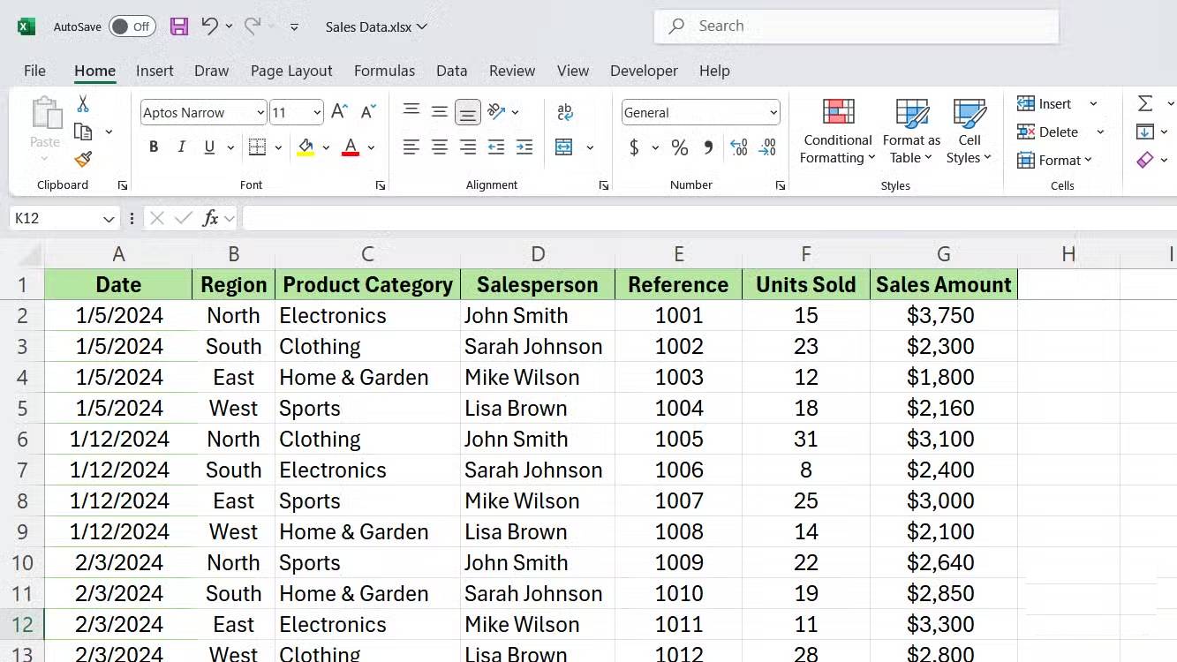Apply Comma Style to numbers
Viewport: 1177px width, 662px height.
click(x=708, y=147)
